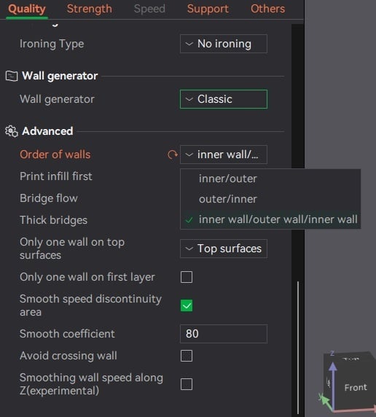Click the Avoid crossing wall label
Screen dimensions: 376x417
pos(68,356)
